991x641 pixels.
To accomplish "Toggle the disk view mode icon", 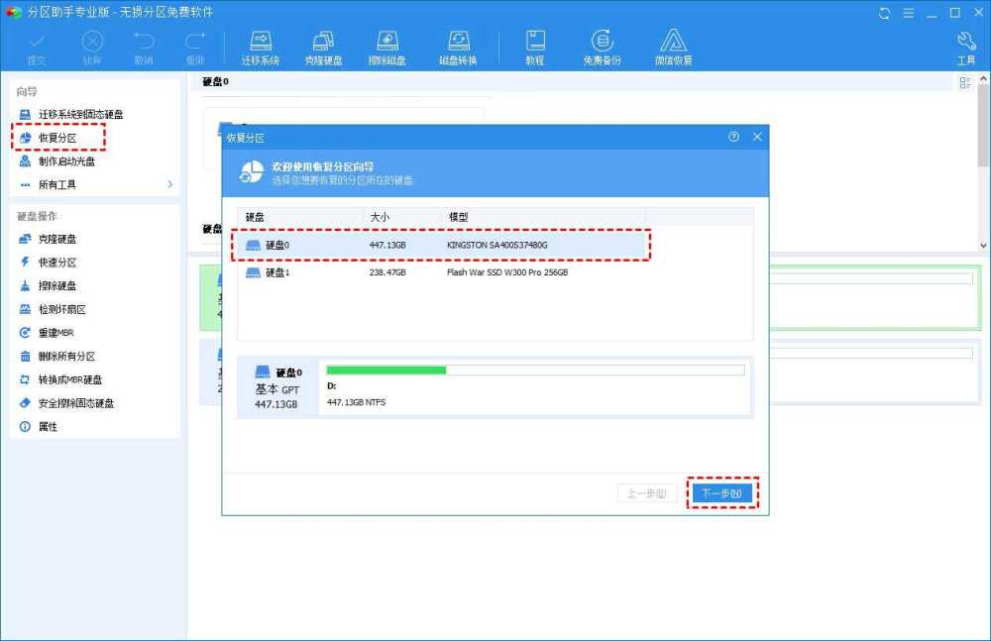I will pyautogui.click(x=964, y=83).
